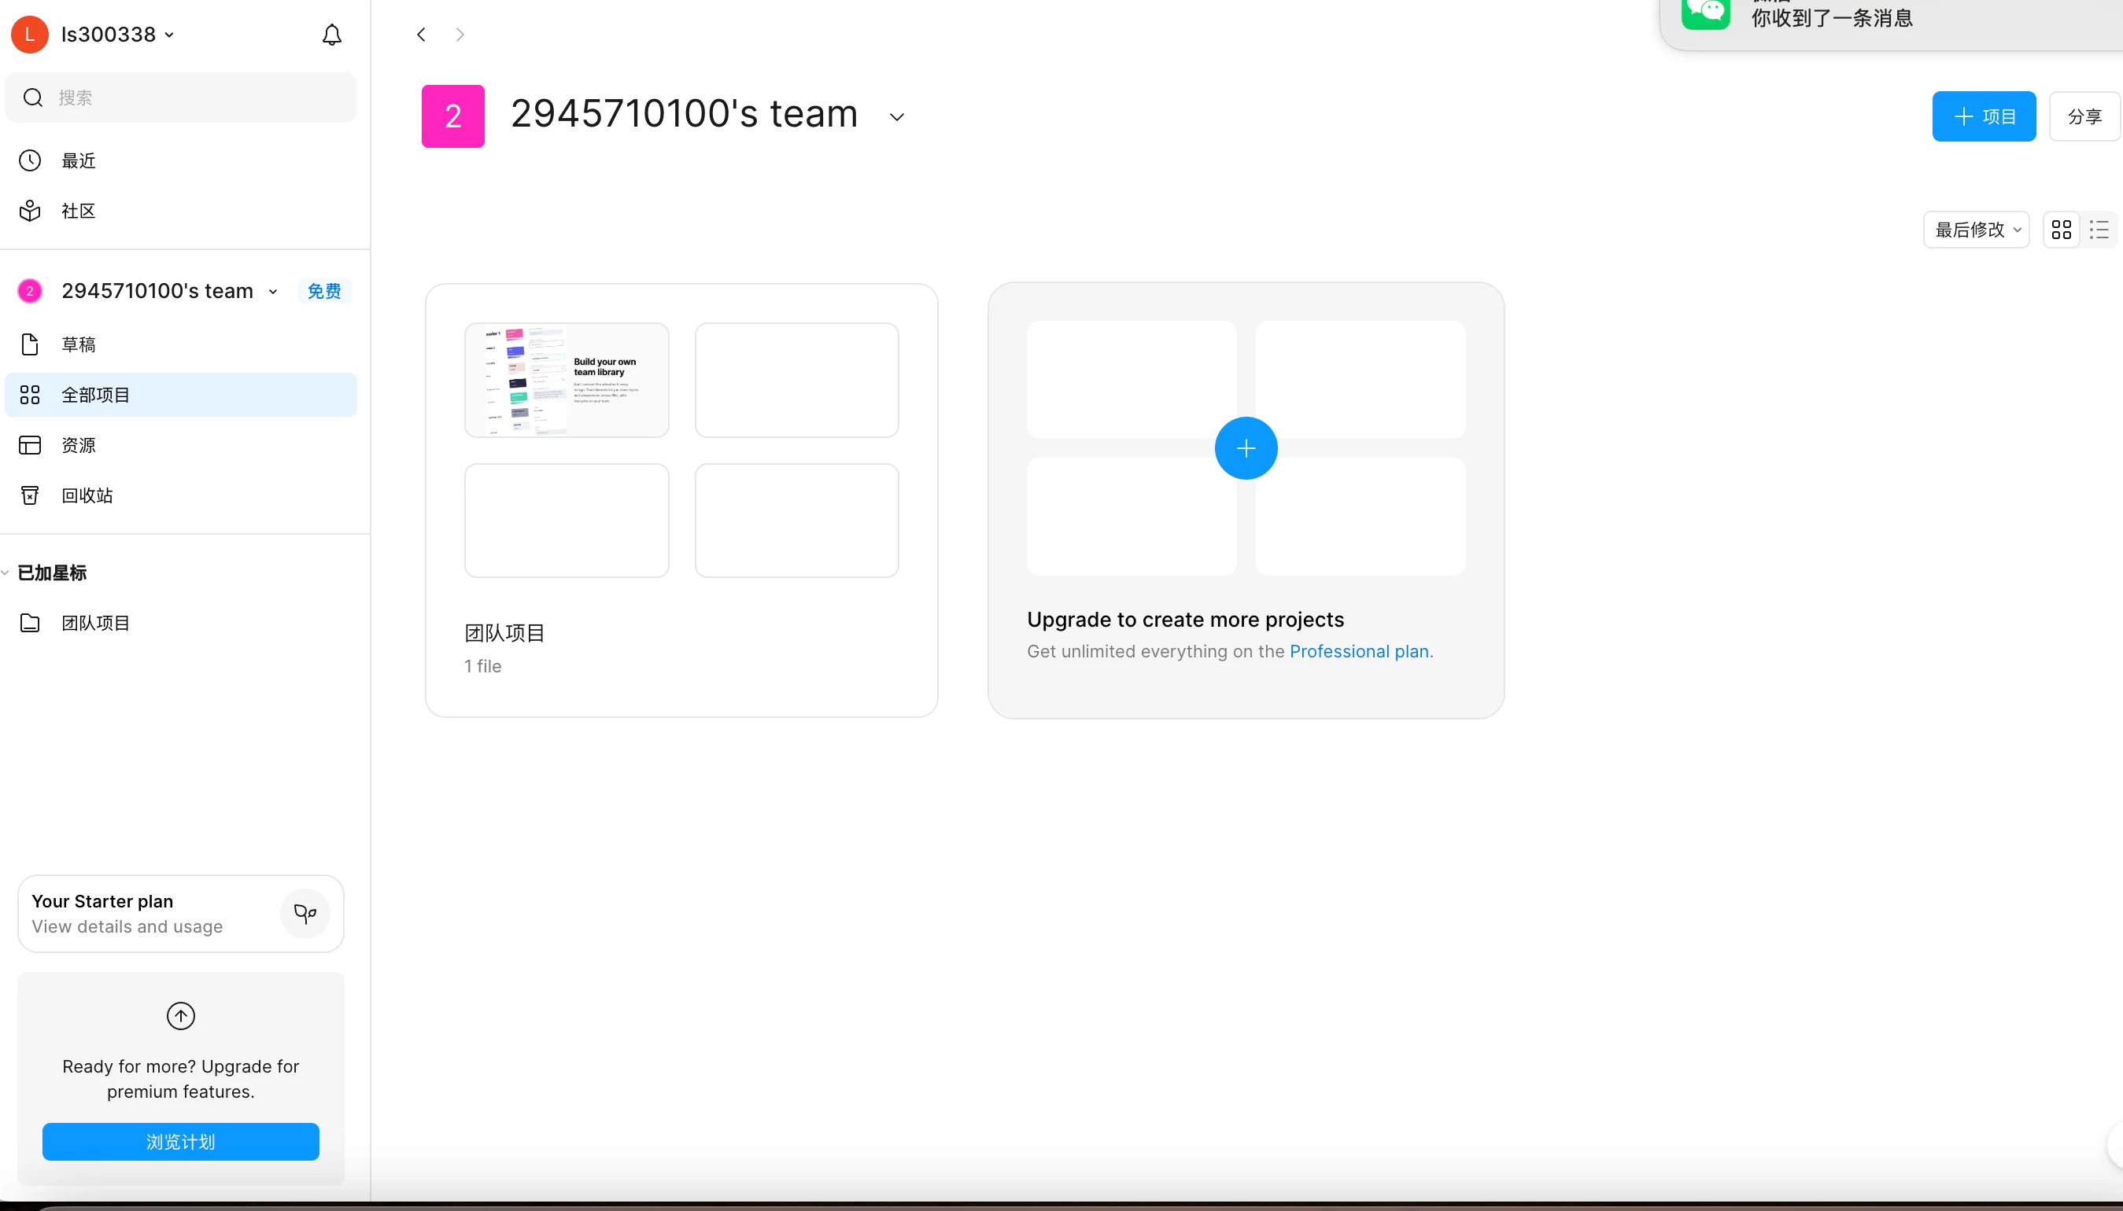Select 资源 resources in sidebar

78,445
